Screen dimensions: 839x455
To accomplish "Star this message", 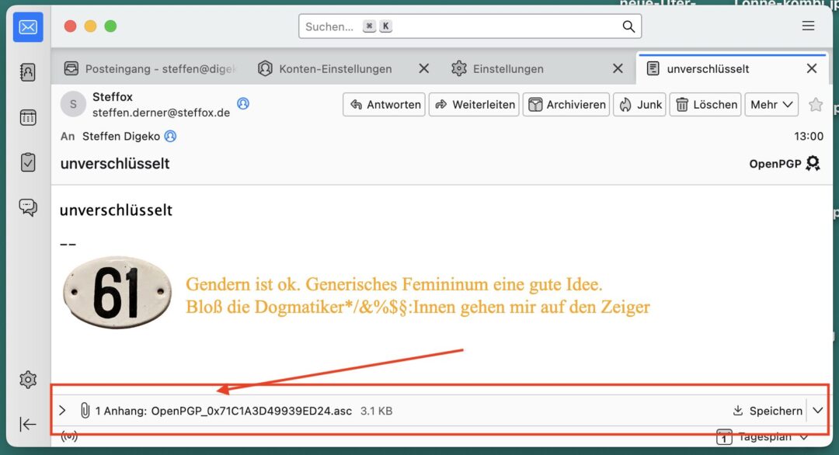I will point(815,105).
